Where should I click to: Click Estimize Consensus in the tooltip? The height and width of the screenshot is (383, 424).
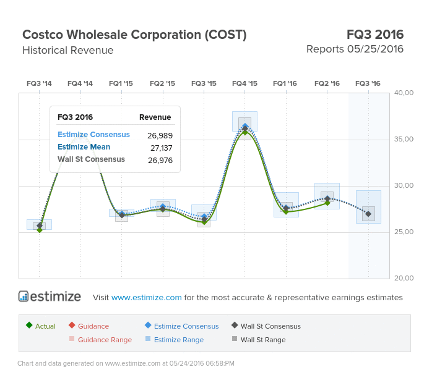(93, 135)
